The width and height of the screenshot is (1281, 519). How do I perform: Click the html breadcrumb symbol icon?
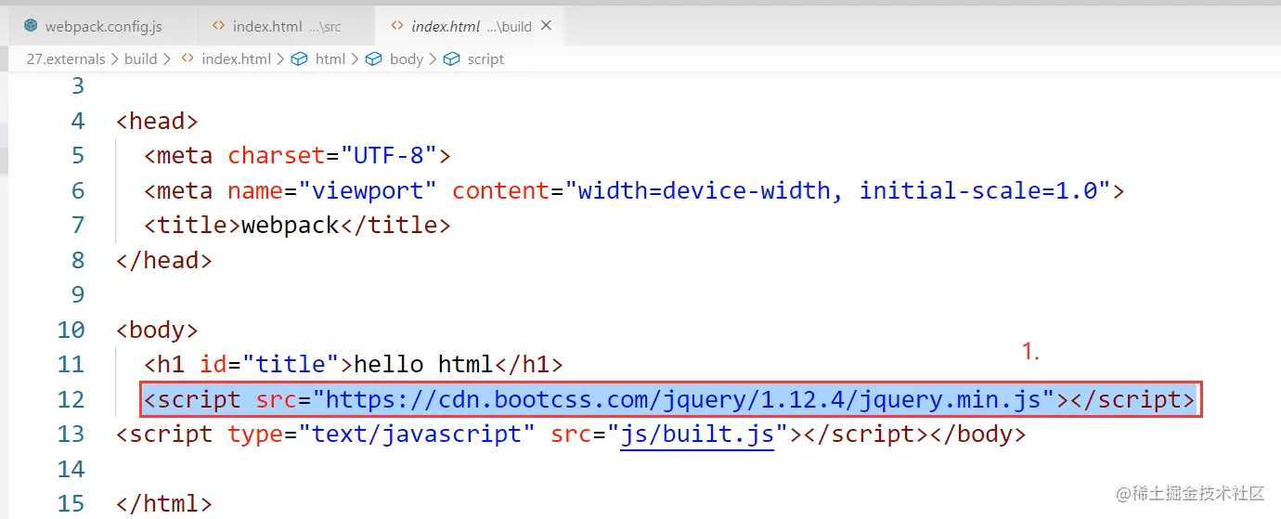tap(299, 58)
